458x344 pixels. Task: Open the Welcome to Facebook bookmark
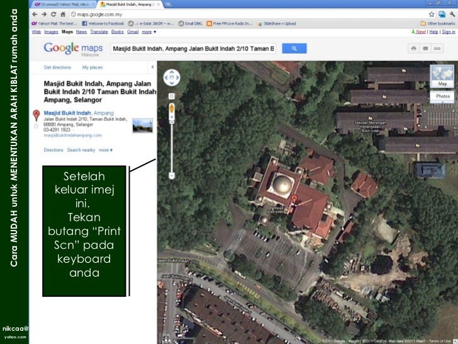coord(103,23)
